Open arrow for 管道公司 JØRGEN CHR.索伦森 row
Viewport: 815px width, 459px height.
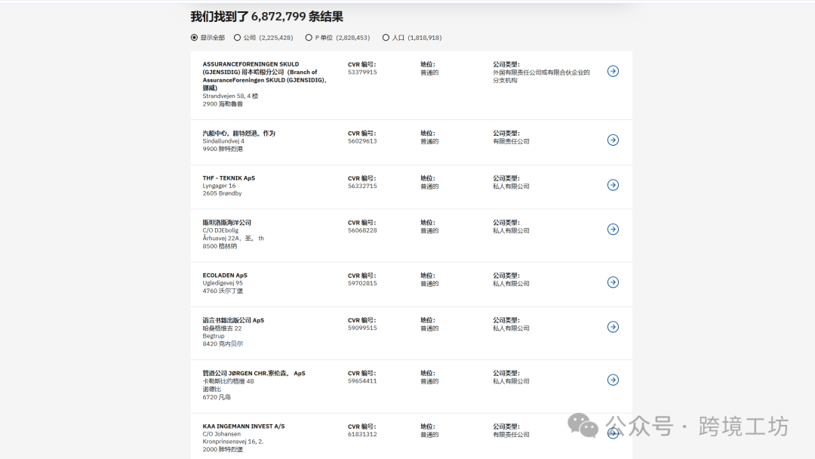tap(613, 380)
